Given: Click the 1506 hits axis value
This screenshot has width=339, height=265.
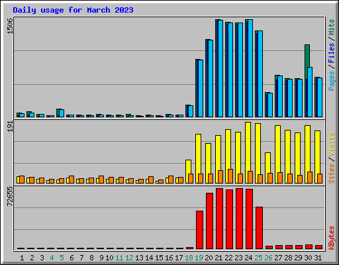Looking at the screenshot, I should (x=10, y=26).
